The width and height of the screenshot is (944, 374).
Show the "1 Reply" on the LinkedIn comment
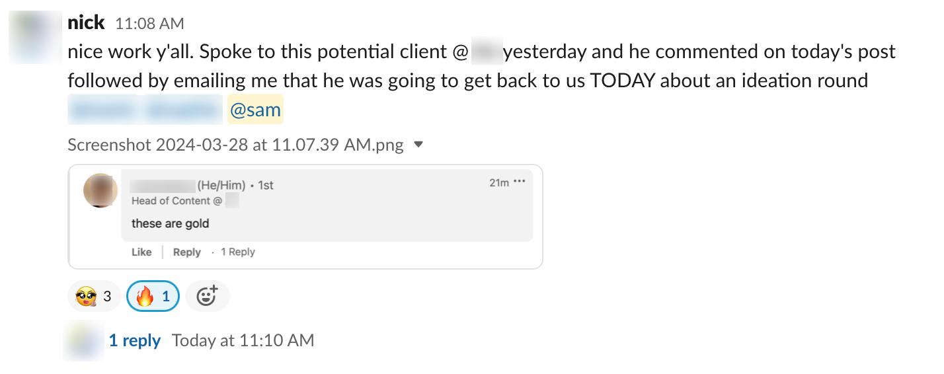coord(237,252)
